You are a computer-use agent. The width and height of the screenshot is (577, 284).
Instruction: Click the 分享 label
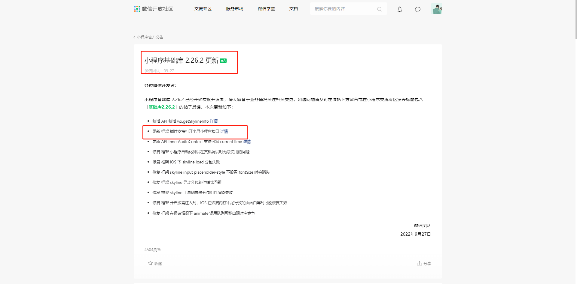click(x=427, y=264)
